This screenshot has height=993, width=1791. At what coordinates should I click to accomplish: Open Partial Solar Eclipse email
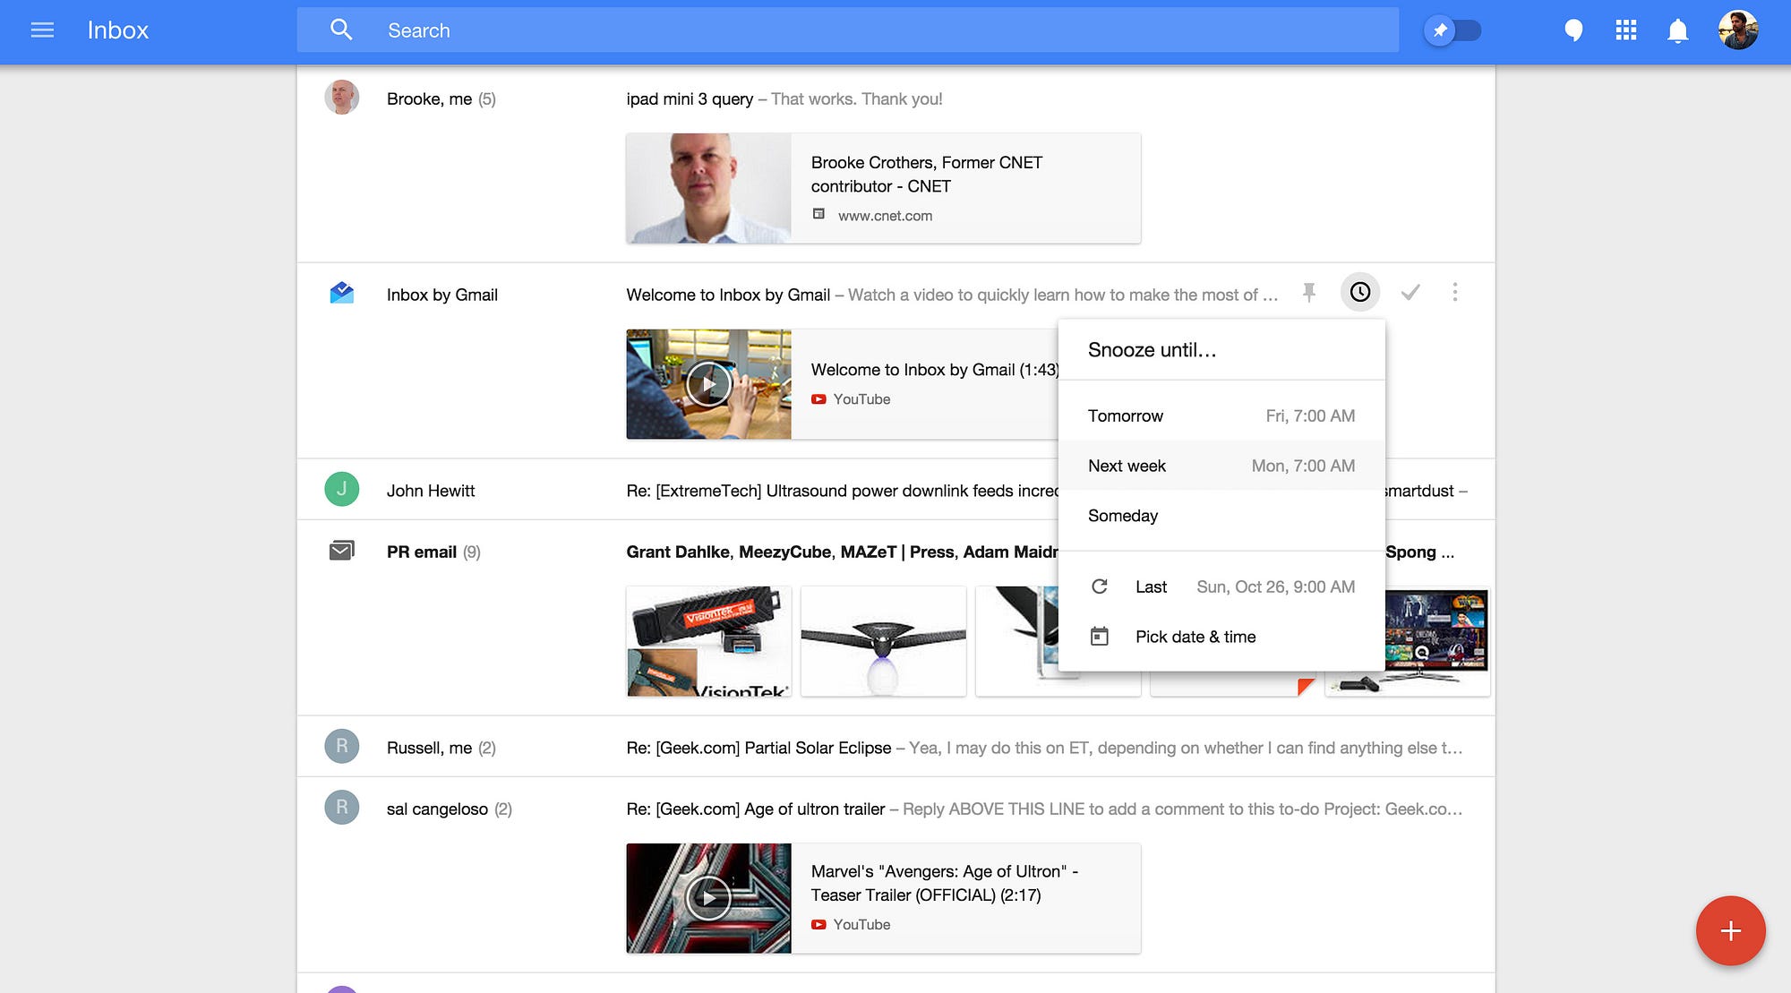pos(895,747)
